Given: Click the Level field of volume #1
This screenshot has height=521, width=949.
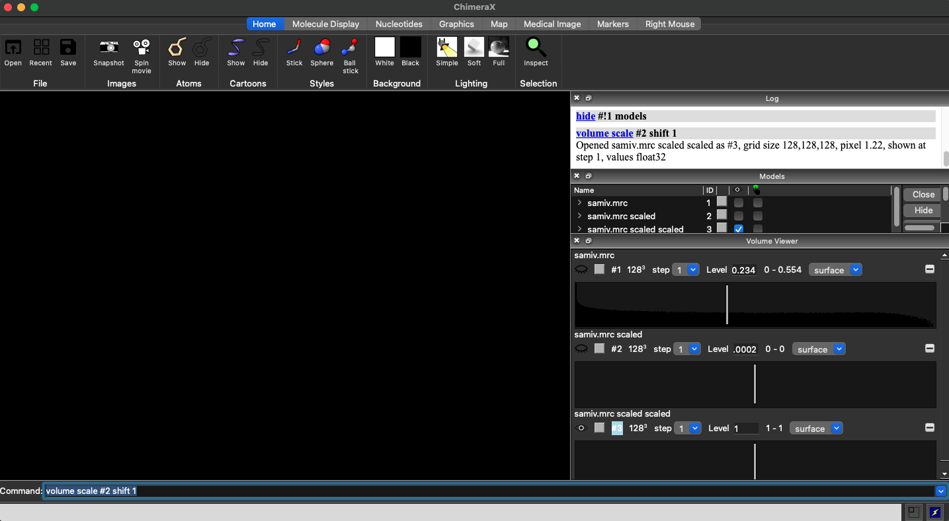Looking at the screenshot, I should [x=744, y=269].
